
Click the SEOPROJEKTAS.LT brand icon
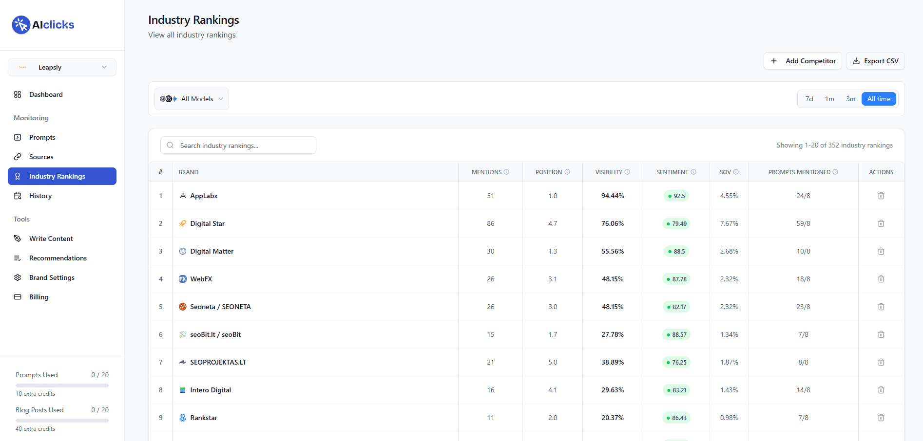[183, 362]
